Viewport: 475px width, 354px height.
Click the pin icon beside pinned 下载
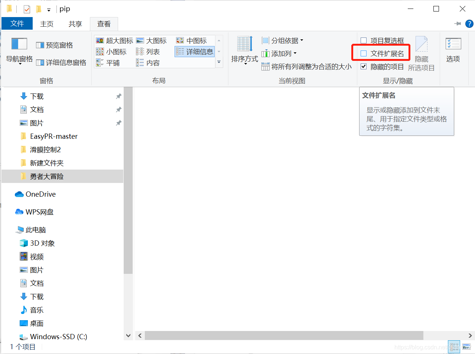click(x=118, y=96)
